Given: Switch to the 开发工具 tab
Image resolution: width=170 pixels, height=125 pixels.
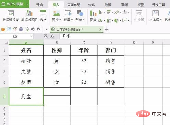Looking at the screenshot, I should tap(158, 5).
